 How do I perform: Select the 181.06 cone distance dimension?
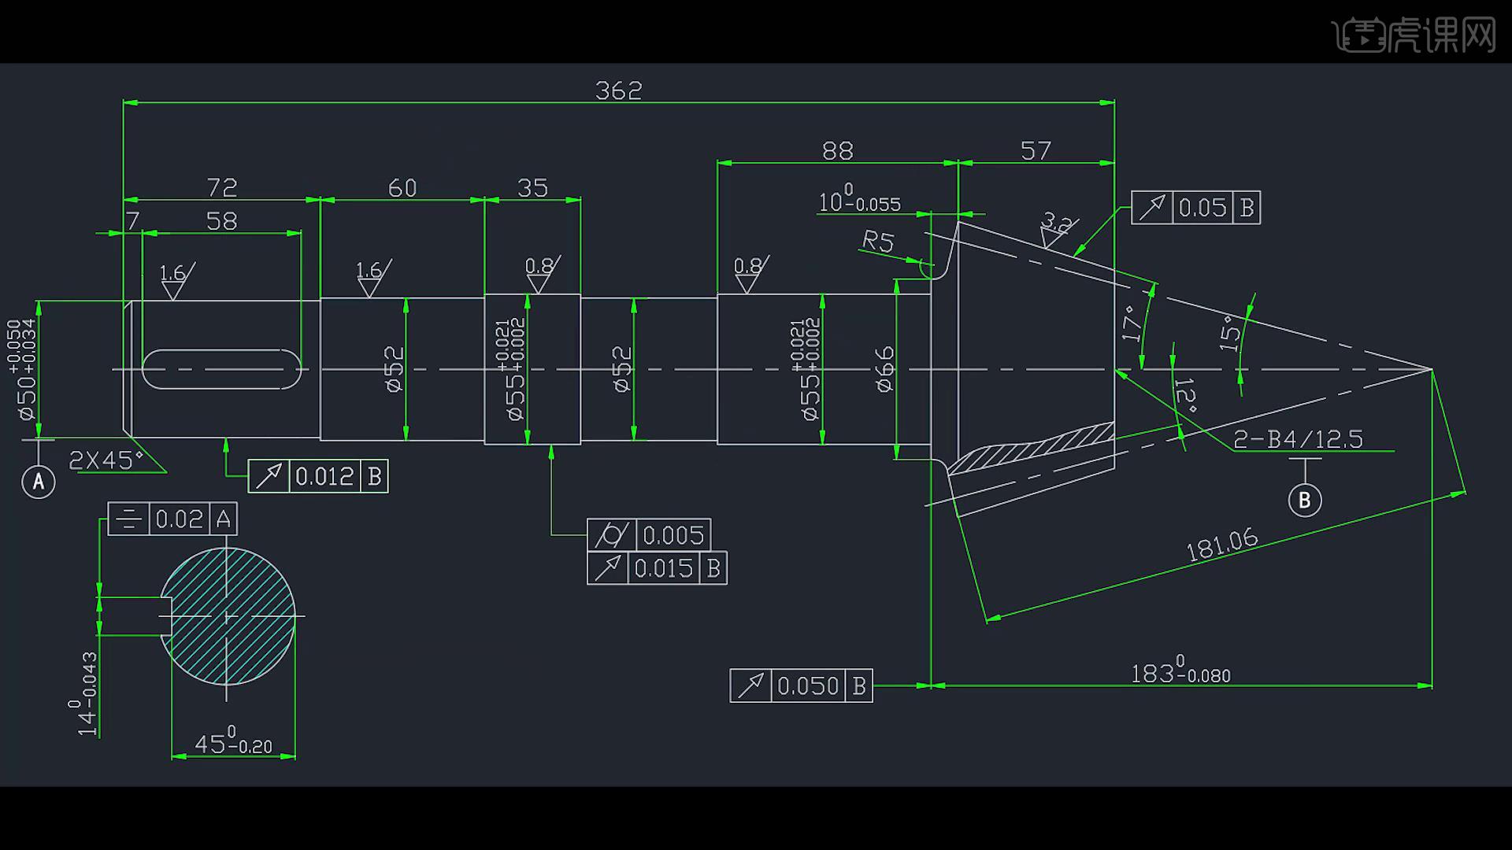click(x=1222, y=545)
